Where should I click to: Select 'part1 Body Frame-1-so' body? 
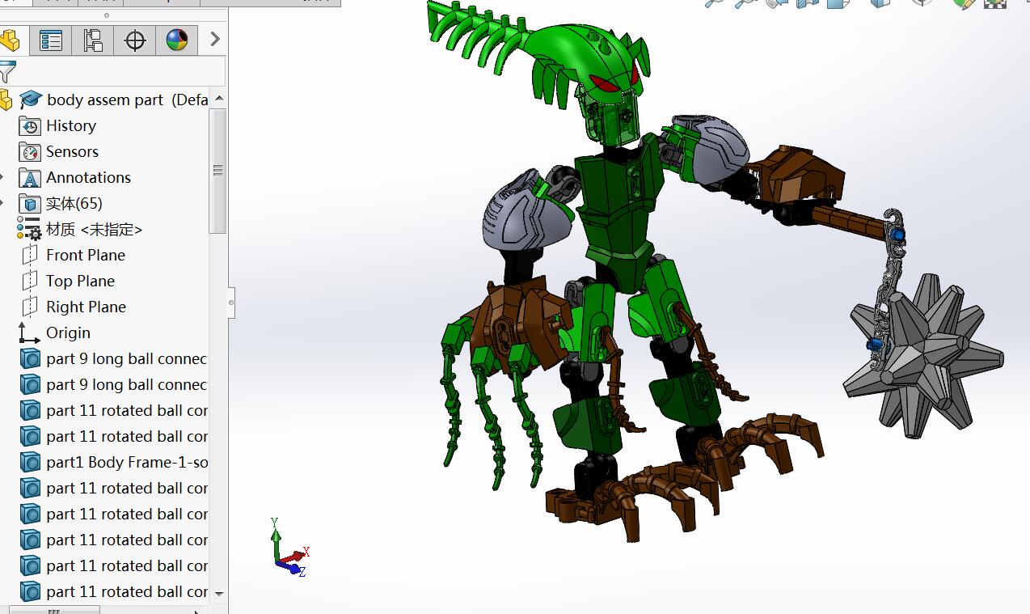pyautogui.click(x=127, y=463)
